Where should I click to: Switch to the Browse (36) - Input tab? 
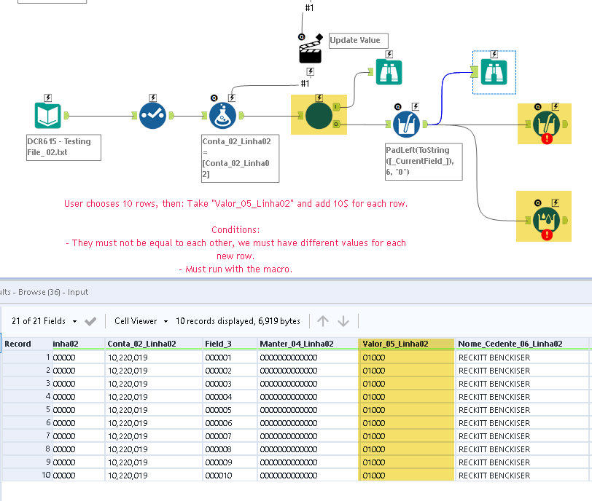(x=50, y=291)
